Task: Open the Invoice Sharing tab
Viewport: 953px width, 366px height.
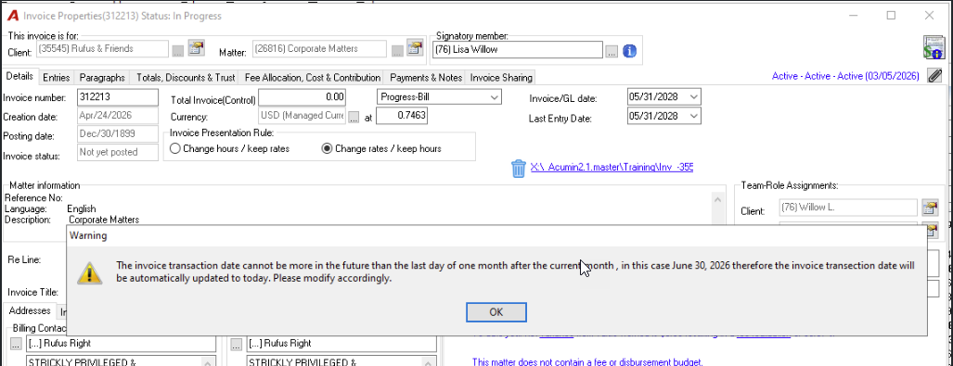Action: pos(501,78)
